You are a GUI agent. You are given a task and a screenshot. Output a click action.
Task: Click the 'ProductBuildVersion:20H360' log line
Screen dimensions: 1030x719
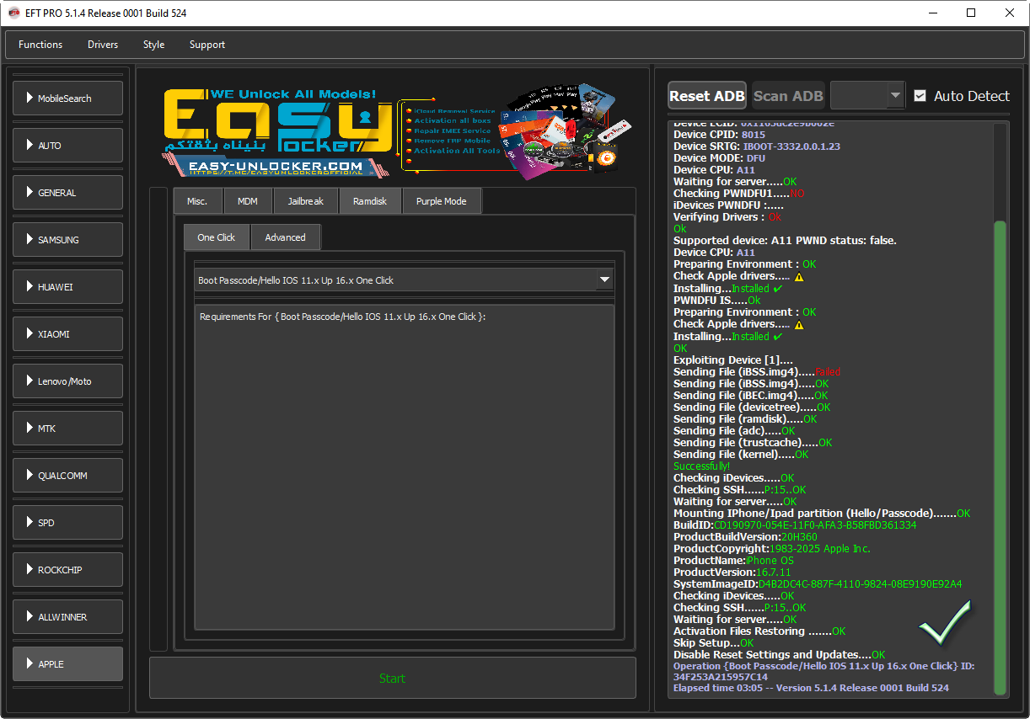point(745,536)
